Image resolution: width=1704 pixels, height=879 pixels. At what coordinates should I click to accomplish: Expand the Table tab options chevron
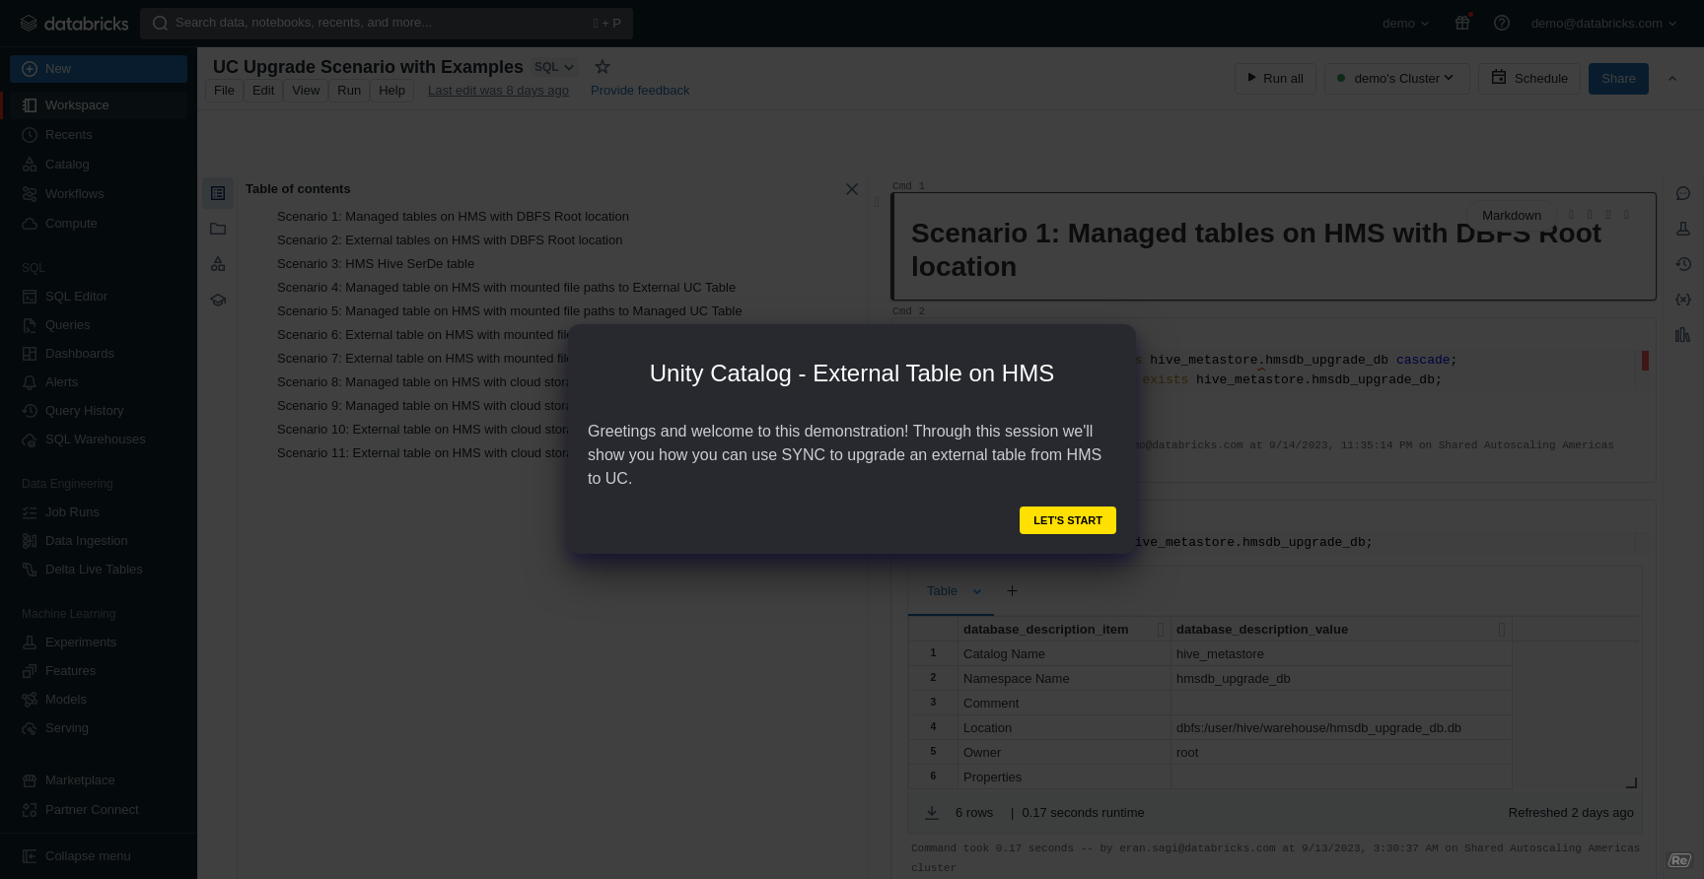[x=977, y=591]
